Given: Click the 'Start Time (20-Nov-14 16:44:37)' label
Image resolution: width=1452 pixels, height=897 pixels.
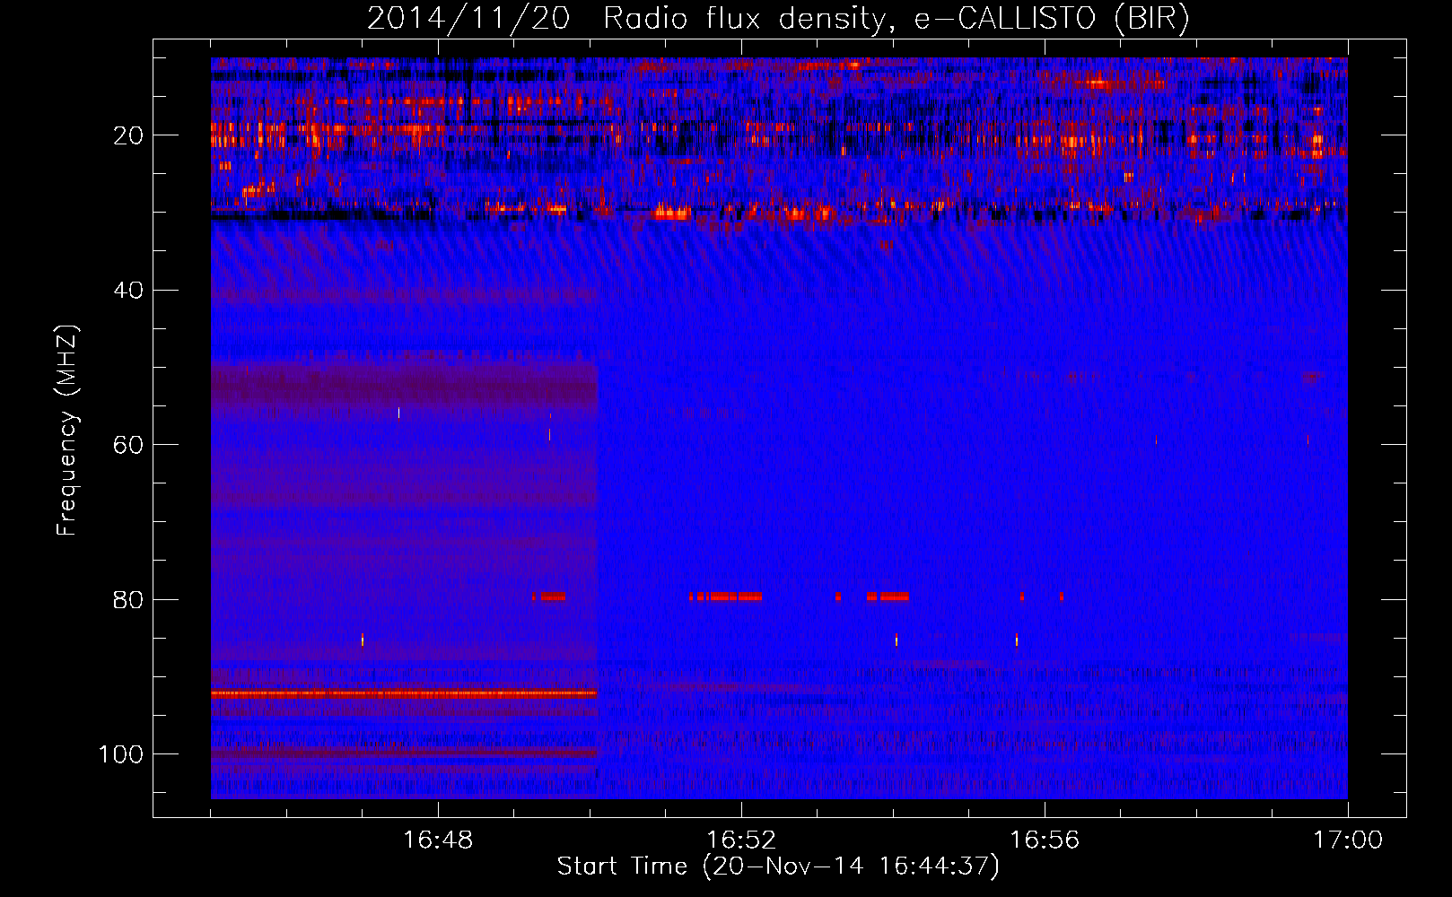Looking at the screenshot, I should pos(778,867).
